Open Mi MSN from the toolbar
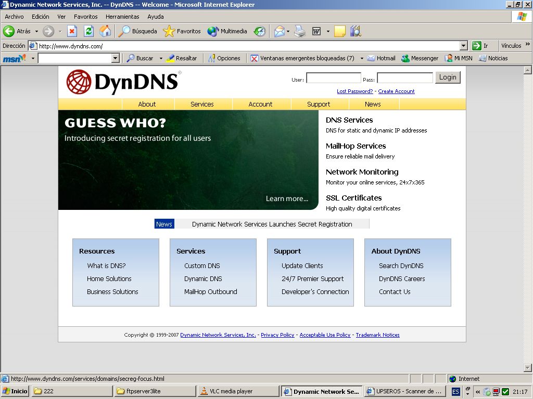 tap(459, 58)
